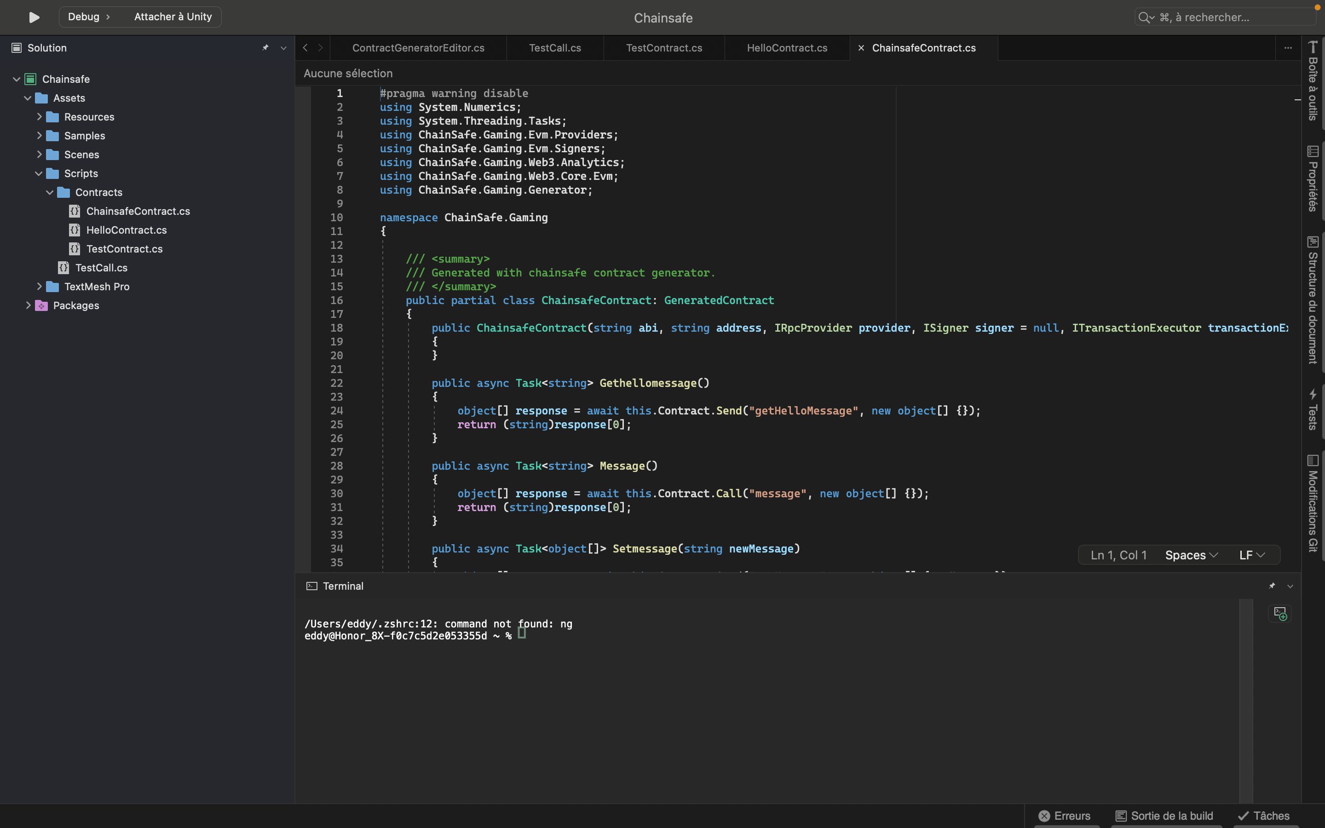The image size is (1325, 828).
Task: Select ChainsafeContract.cs in the solution tree
Action: point(138,212)
